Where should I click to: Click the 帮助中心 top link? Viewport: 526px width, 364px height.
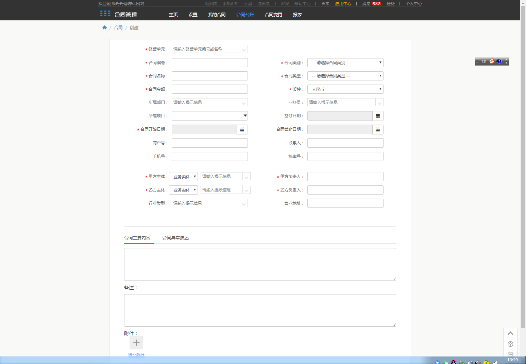click(303, 3)
